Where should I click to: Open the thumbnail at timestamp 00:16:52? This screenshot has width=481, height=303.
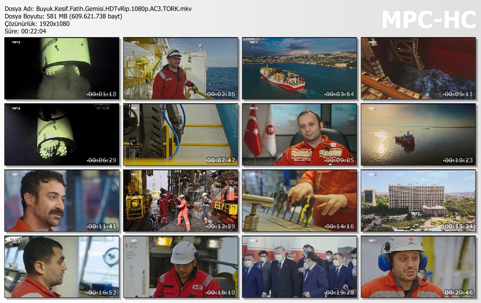click(x=62, y=267)
